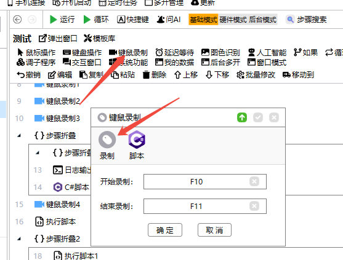Select step 13 日志输出
The height and width of the screenshot is (260, 343).
72,170
